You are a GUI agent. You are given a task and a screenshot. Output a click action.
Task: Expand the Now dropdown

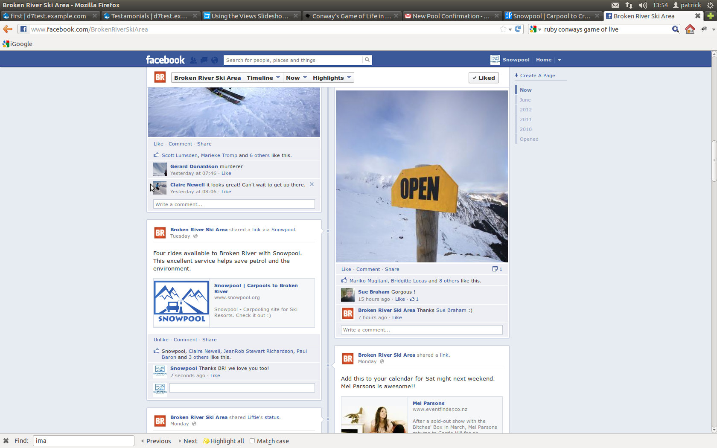coord(297,78)
